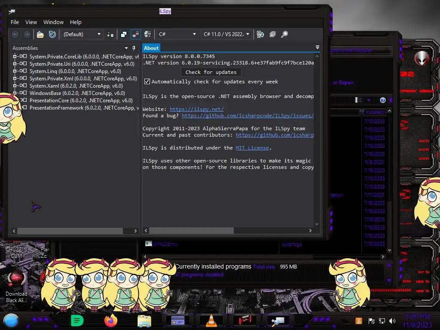Open the Assemblies panel options arrow
440x330 pixels.
(x=126, y=48)
